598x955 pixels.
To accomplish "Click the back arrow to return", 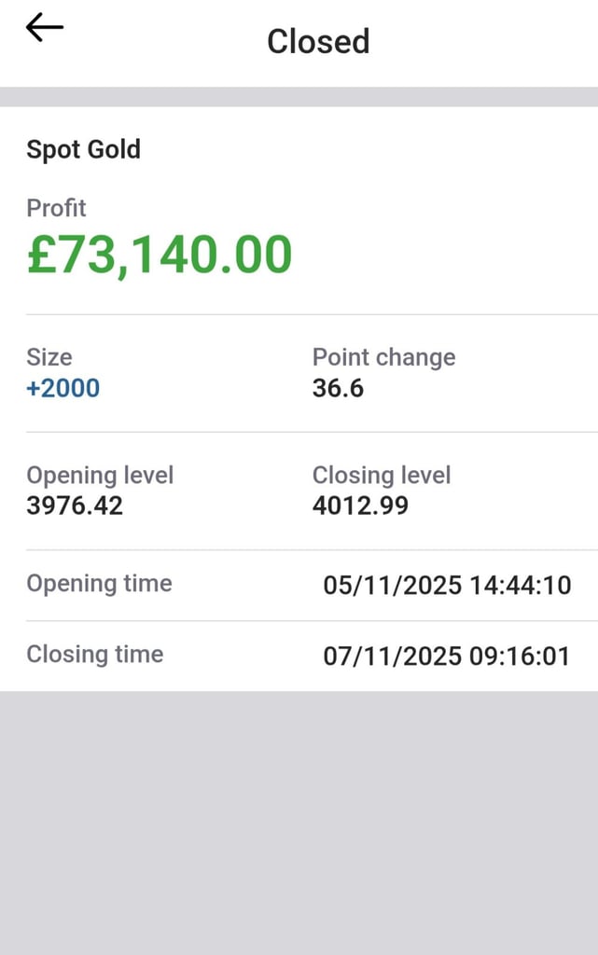I will point(42,27).
